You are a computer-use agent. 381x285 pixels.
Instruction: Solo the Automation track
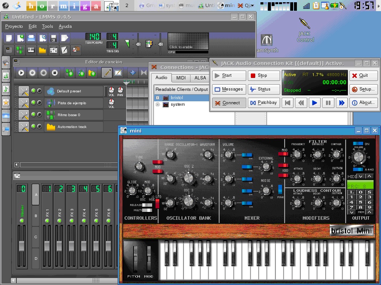[x=39, y=126]
